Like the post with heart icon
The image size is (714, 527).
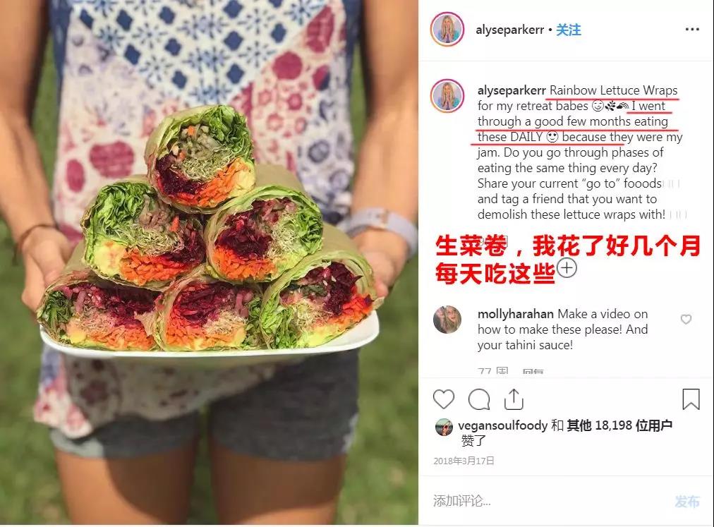444,399
